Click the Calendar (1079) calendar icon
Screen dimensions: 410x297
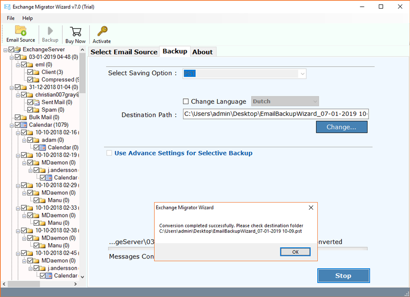24,125
